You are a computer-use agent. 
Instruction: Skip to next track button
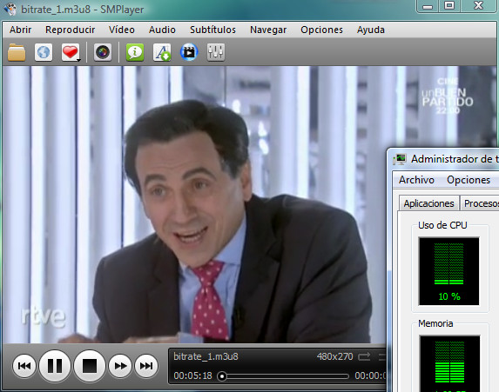146,366
